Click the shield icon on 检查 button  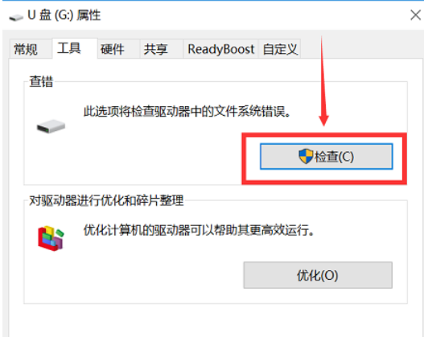click(306, 156)
